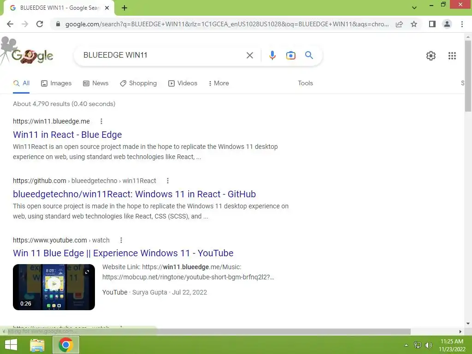Expand the More search categories menu
472x354 pixels.
[218, 83]
